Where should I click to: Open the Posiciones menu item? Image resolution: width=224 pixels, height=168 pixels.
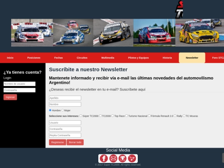[34, 58]
